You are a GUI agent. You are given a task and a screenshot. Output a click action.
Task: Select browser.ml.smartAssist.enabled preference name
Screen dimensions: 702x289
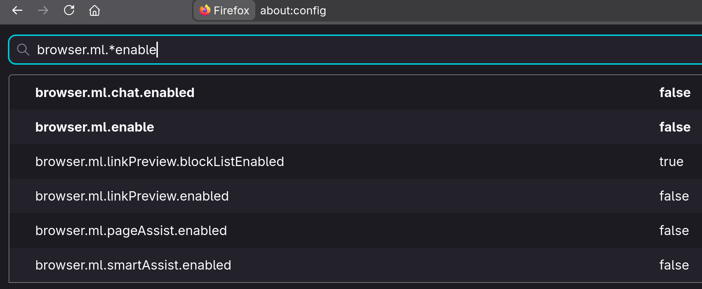(x=133, y=265)
